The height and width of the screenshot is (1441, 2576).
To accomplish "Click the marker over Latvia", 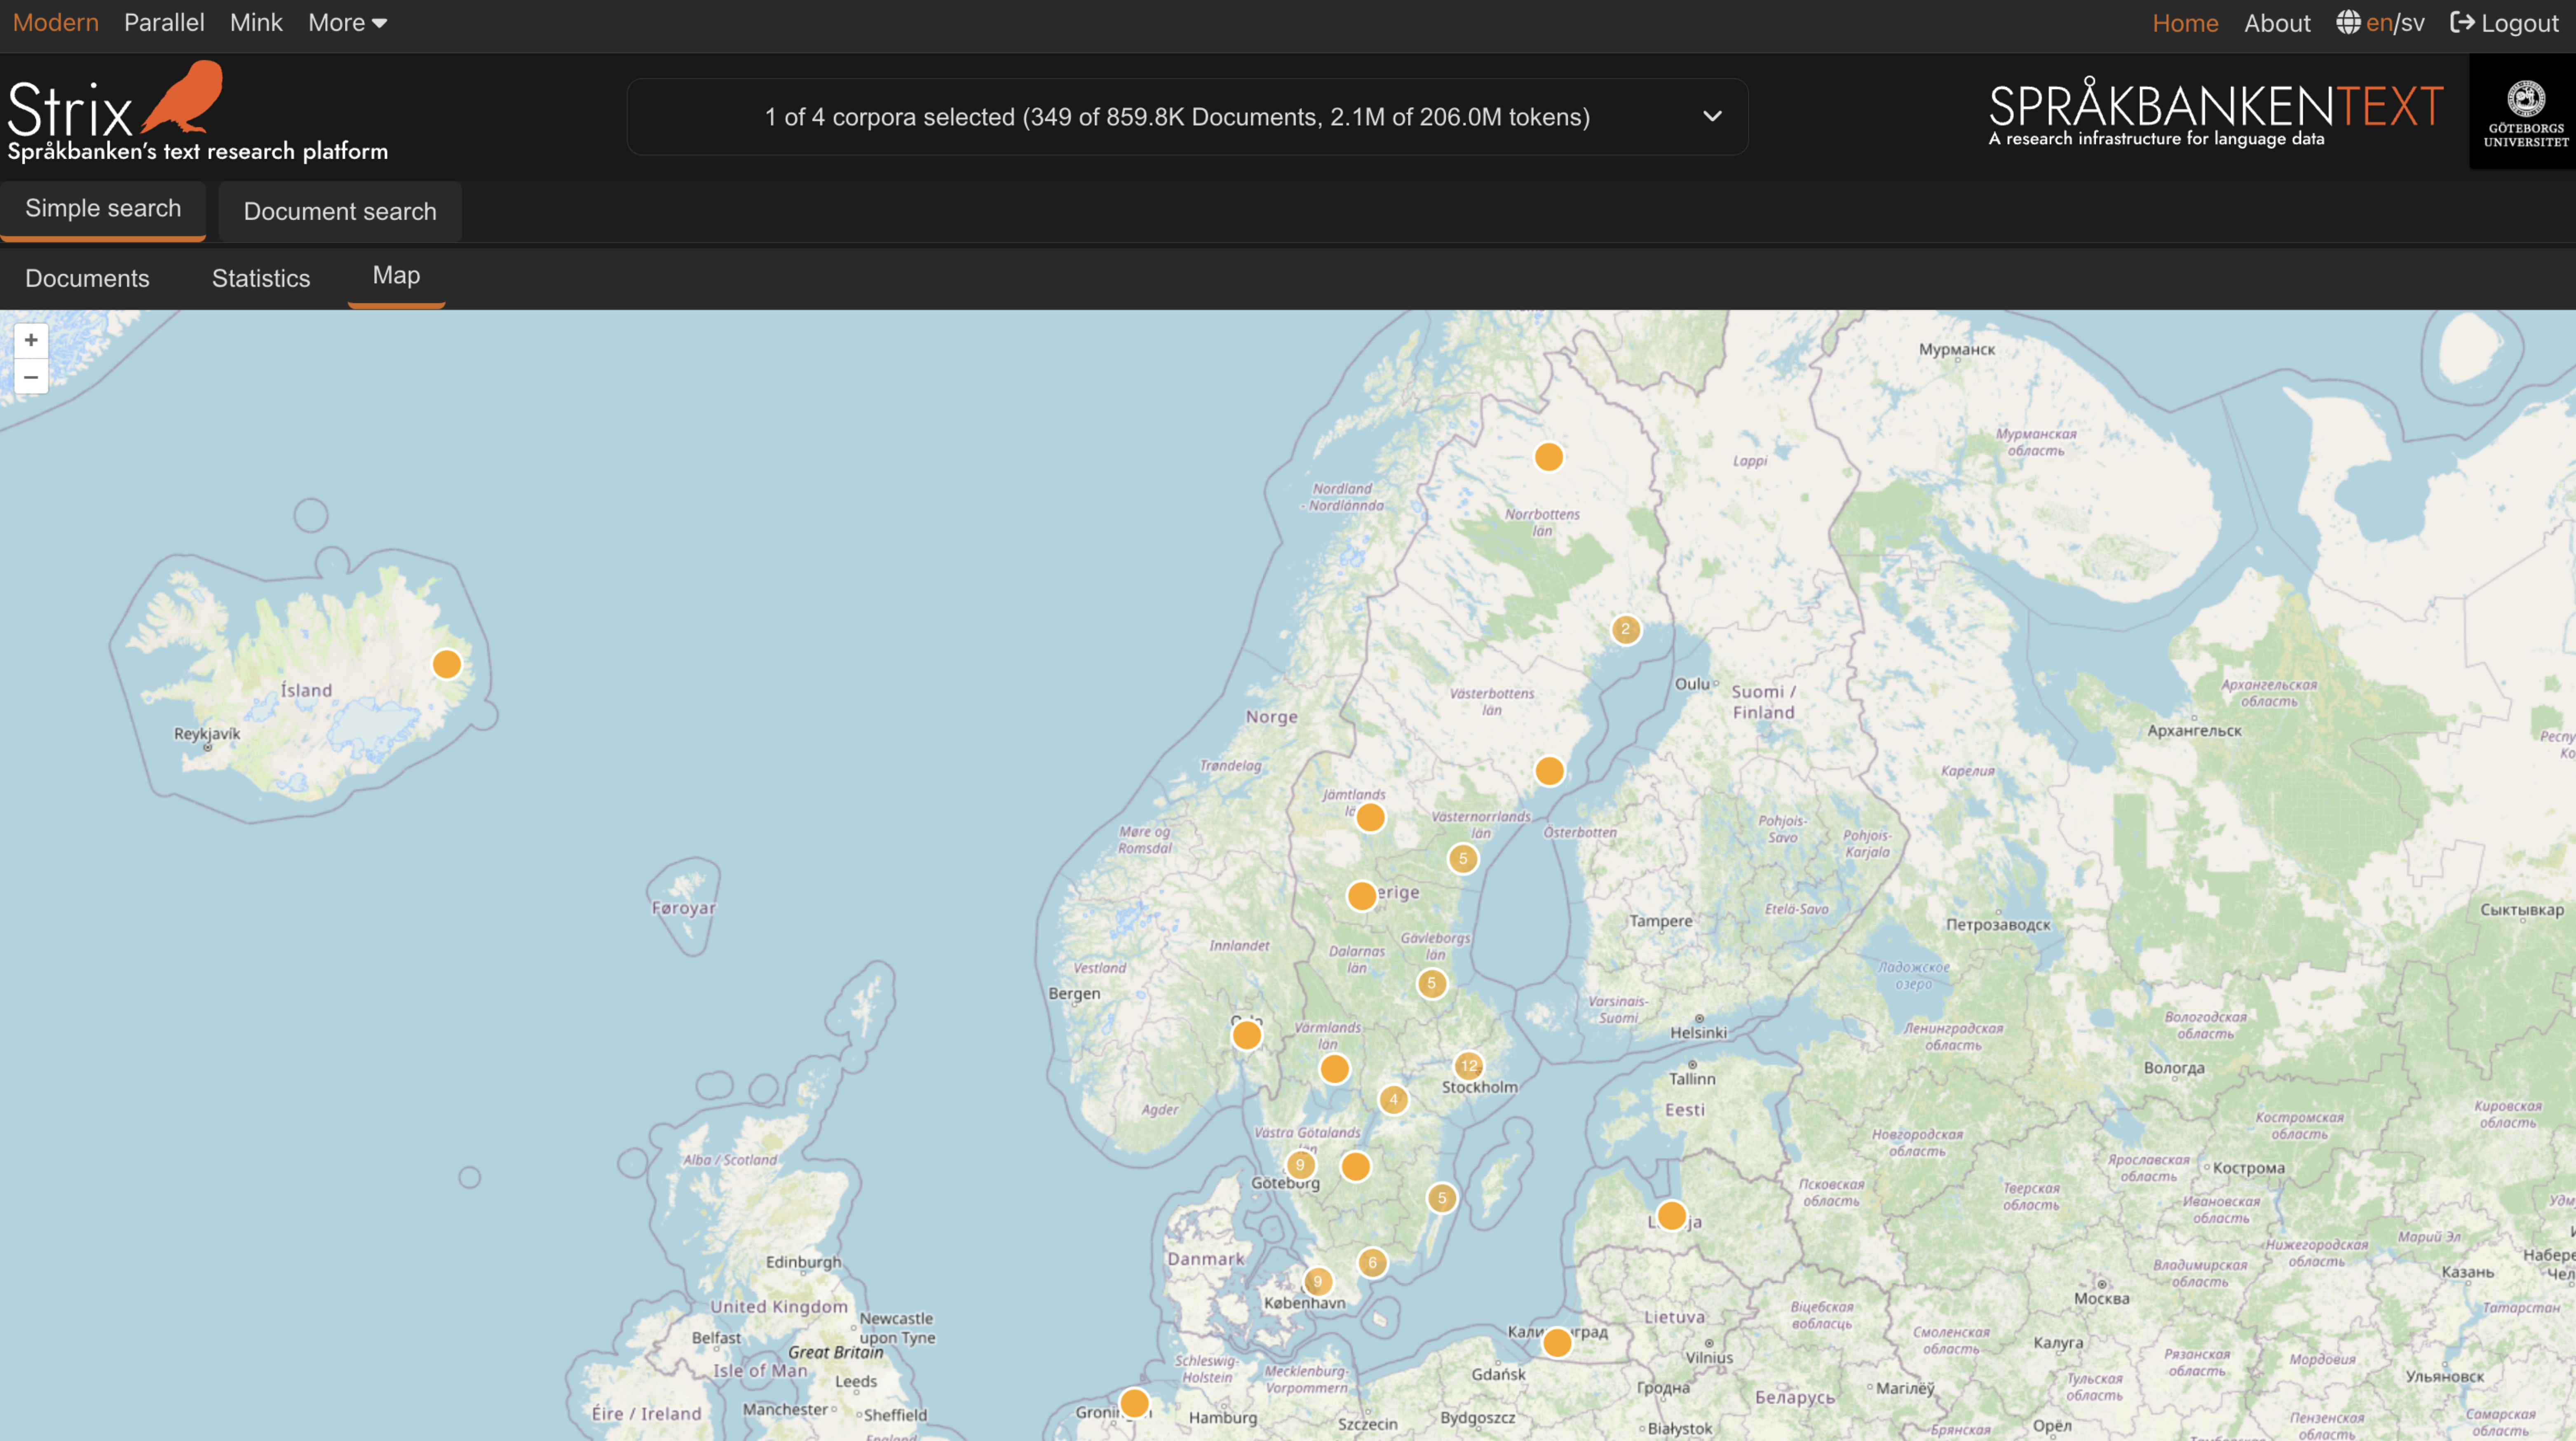I will 1671,1216.
